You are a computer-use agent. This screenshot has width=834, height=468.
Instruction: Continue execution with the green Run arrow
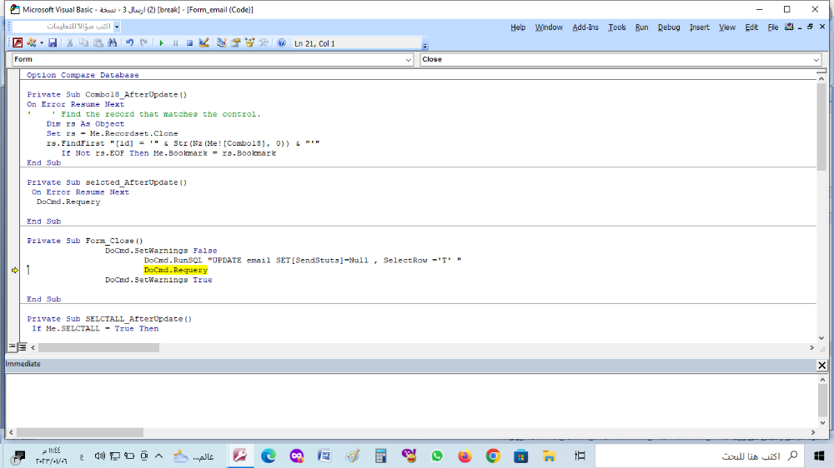(161, 43)
